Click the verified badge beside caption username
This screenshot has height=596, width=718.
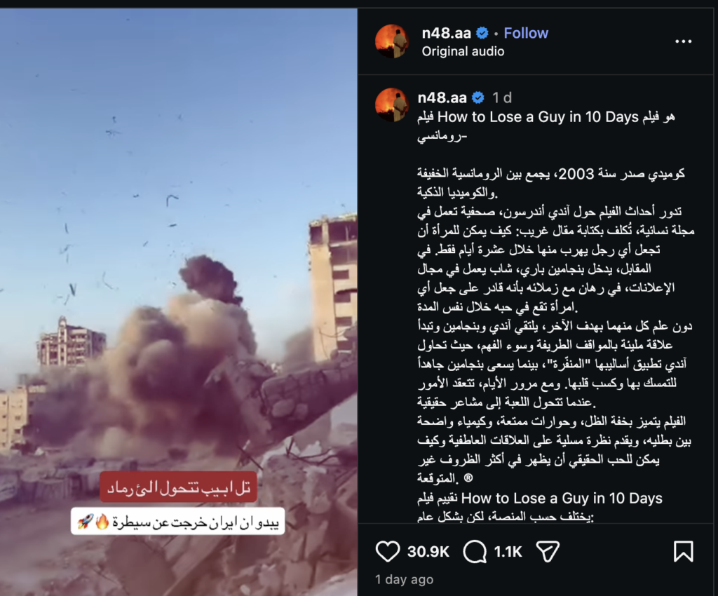coord(478,97)
